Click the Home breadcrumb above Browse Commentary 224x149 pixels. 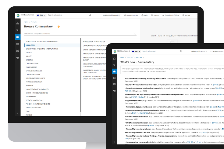(x=26, y=22)
